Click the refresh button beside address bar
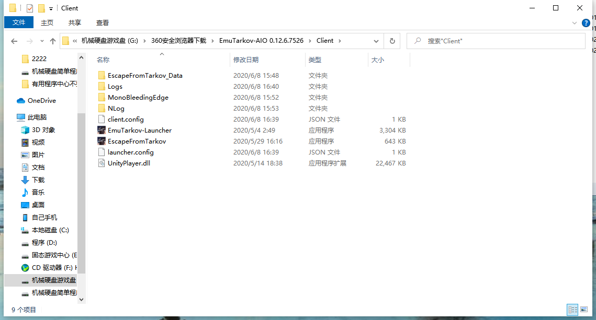Viewport: 596px width, 320px height. [x=392, y=41]
